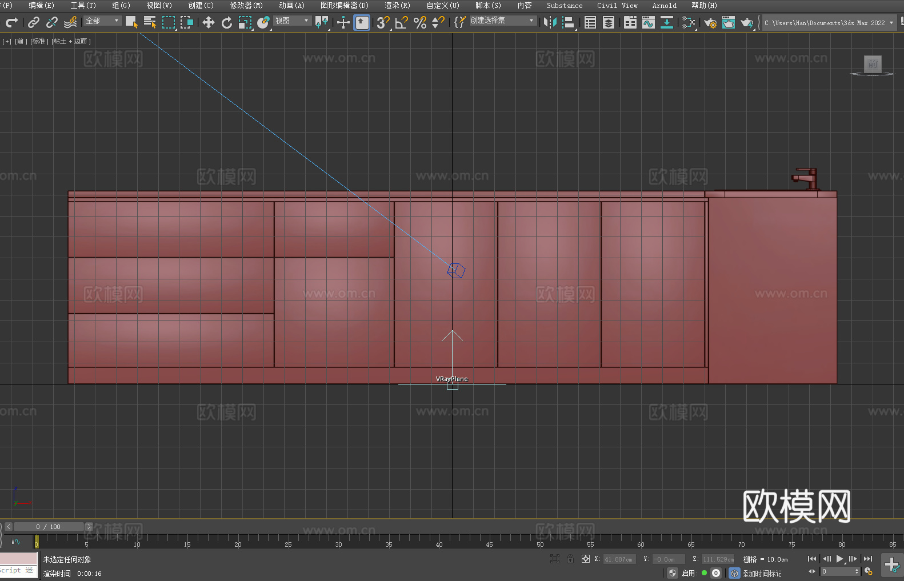This screenshot has height=581, width=904.
Task: Open the Civil View menu
Action: (x=617, y=5)
